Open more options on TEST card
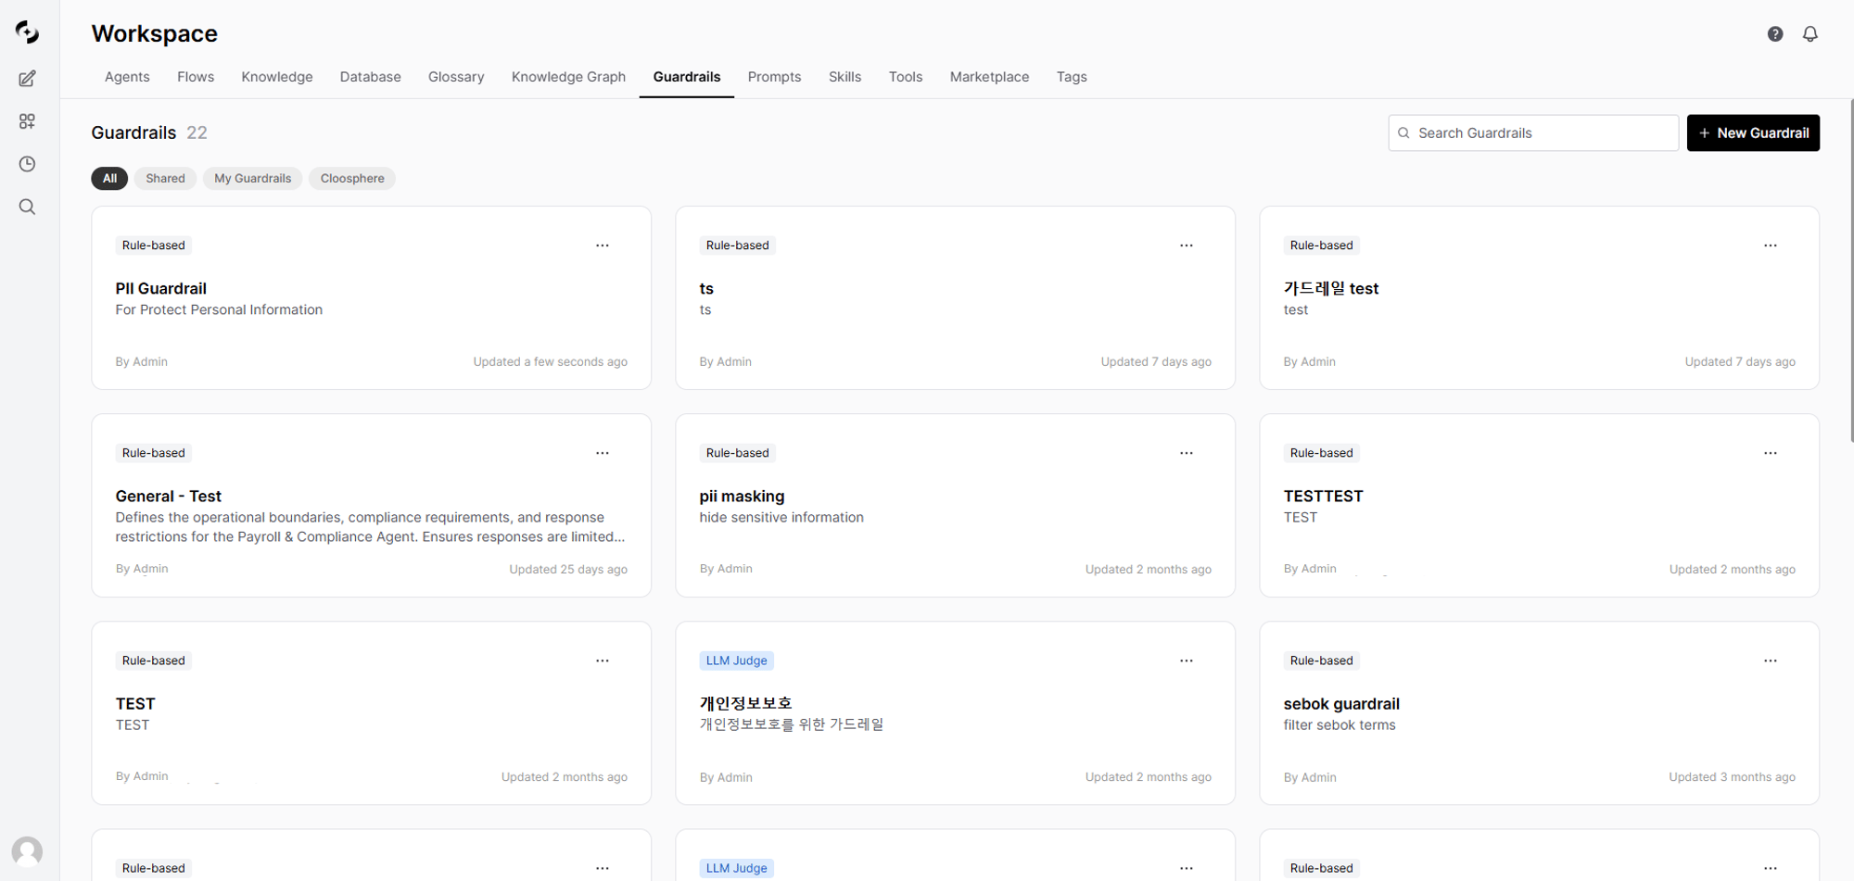 [603, 661]
